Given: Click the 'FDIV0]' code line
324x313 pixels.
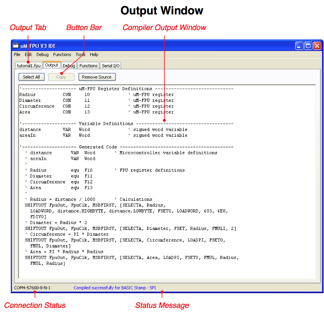Looking at the screenshot, I should tap(38, 217).
